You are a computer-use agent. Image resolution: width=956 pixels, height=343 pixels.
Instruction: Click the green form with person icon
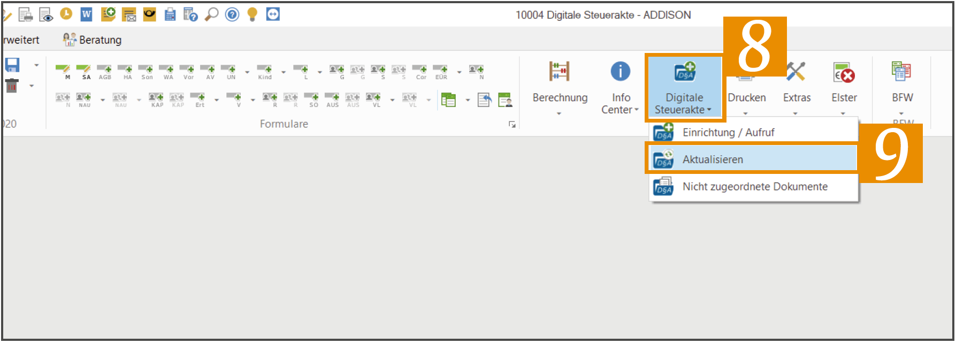click(505, 100)
